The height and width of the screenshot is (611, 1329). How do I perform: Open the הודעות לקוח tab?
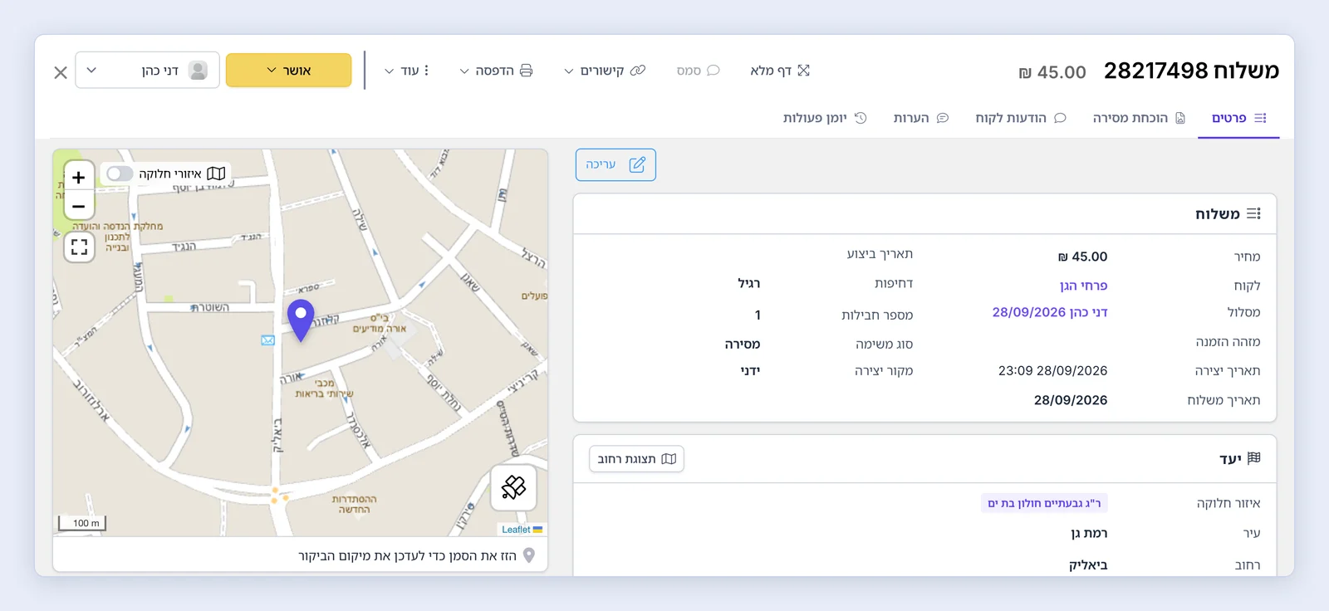click(x=1021, y=118)
